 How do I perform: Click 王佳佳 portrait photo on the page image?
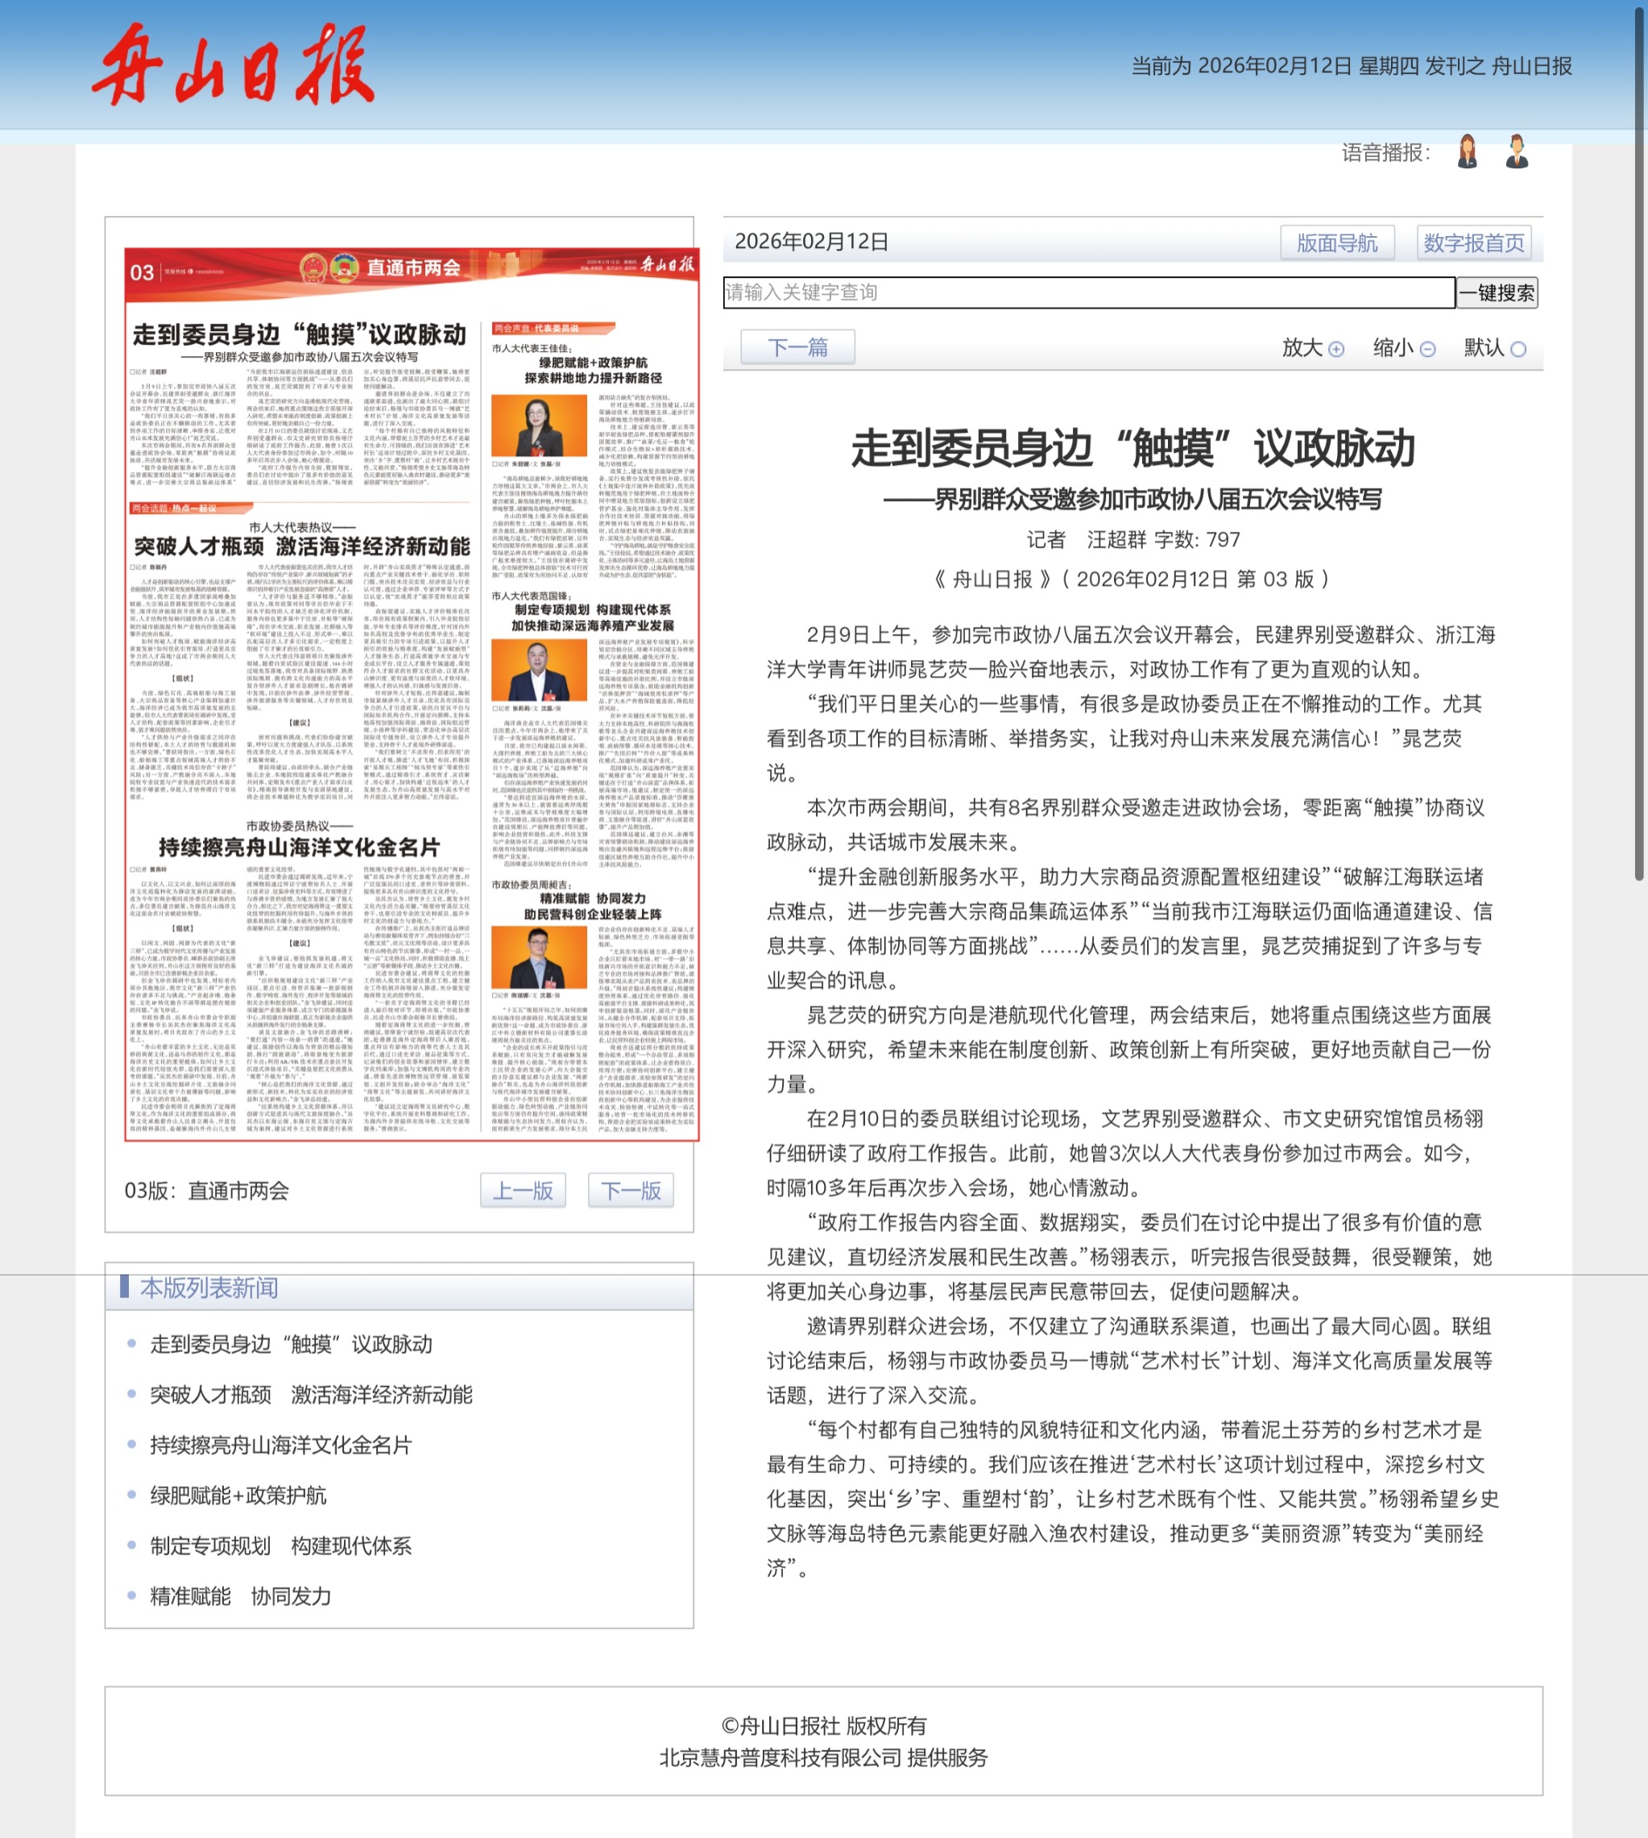coord(539,425)
